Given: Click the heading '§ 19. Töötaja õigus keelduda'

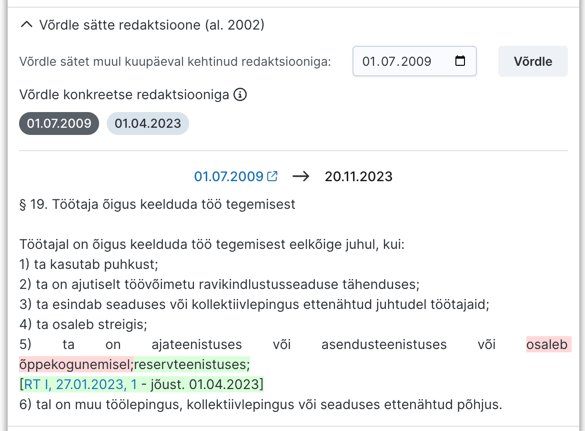Looking at the screenshot, I should [157, 204].
